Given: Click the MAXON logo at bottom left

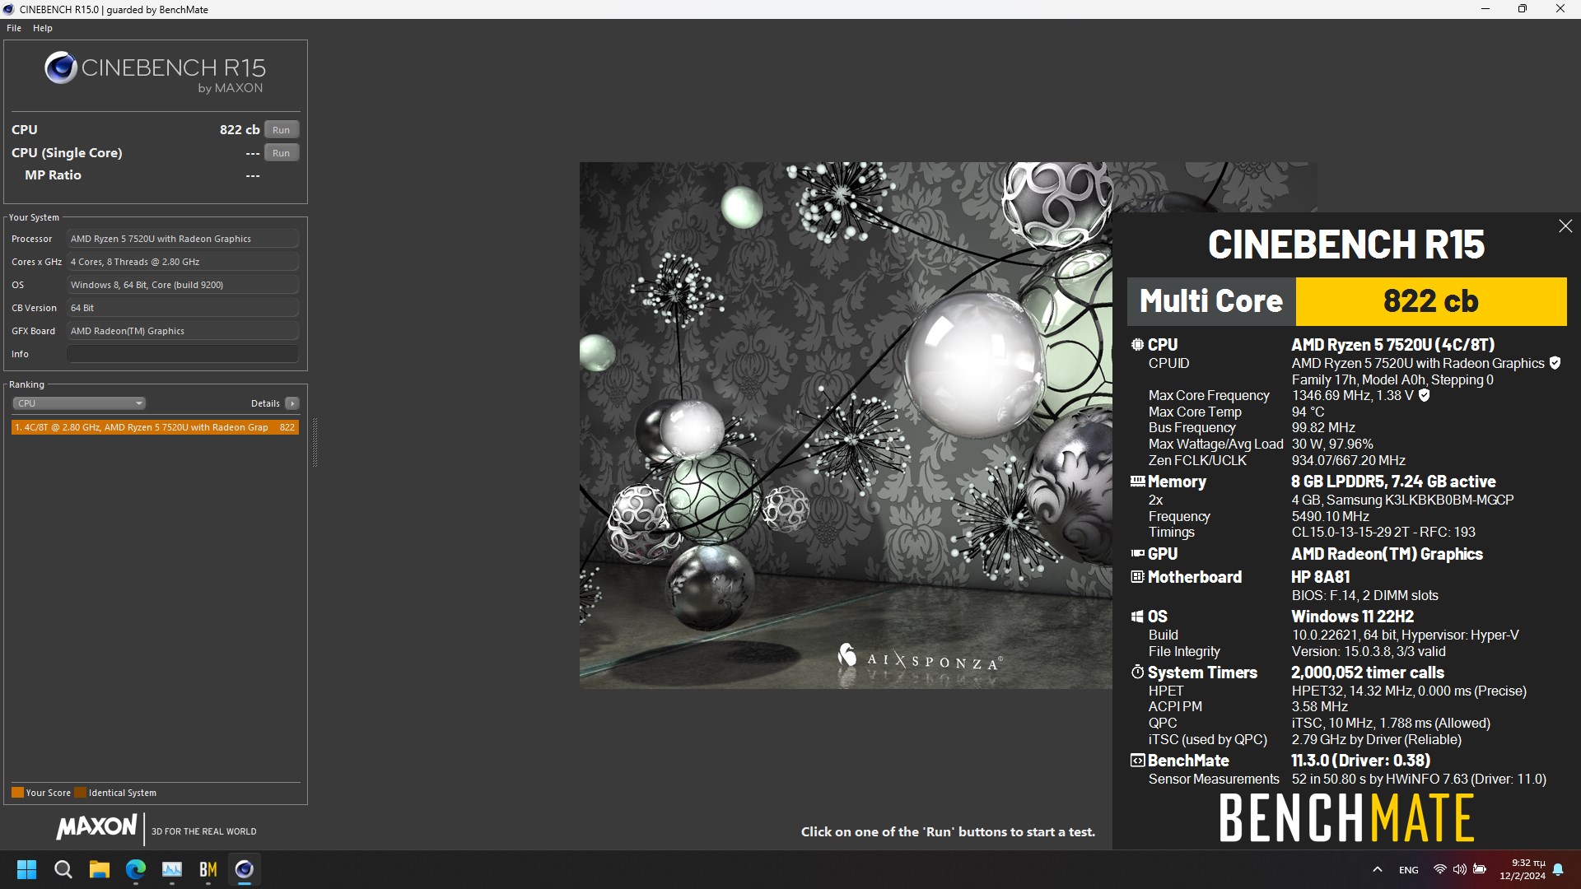Looking at the screenshot, I should [x=96, y=827].
